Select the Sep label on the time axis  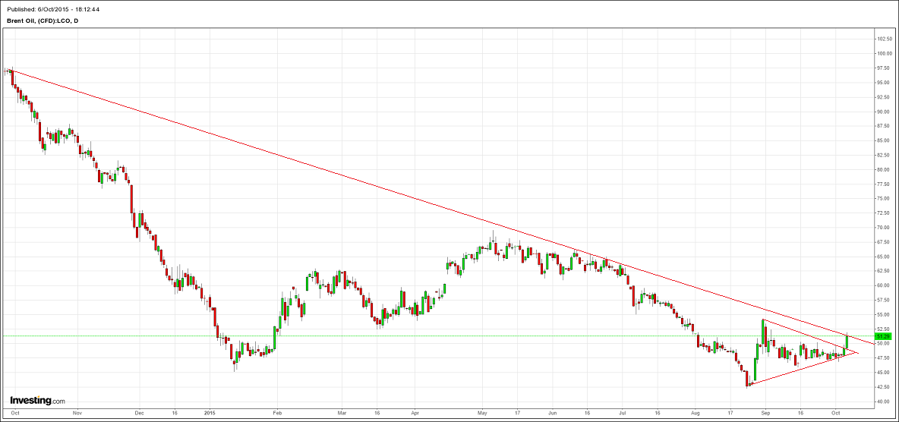click(x=765, y=414)
